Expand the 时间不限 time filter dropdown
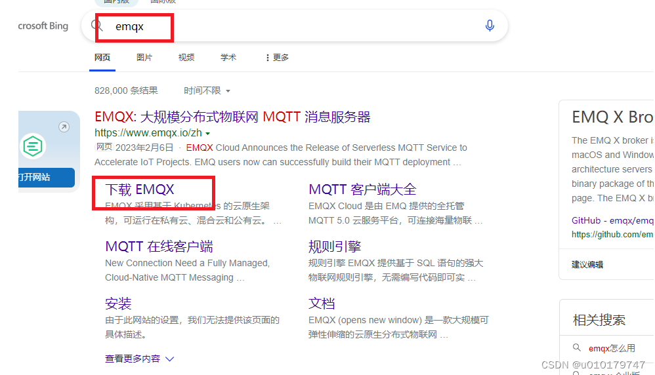This screenshot has height=375, width=655. click(207, 90)
